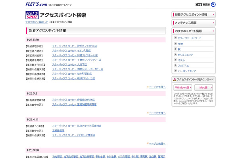Expand the スタジアム category plus icon

[x=175, y=65]
